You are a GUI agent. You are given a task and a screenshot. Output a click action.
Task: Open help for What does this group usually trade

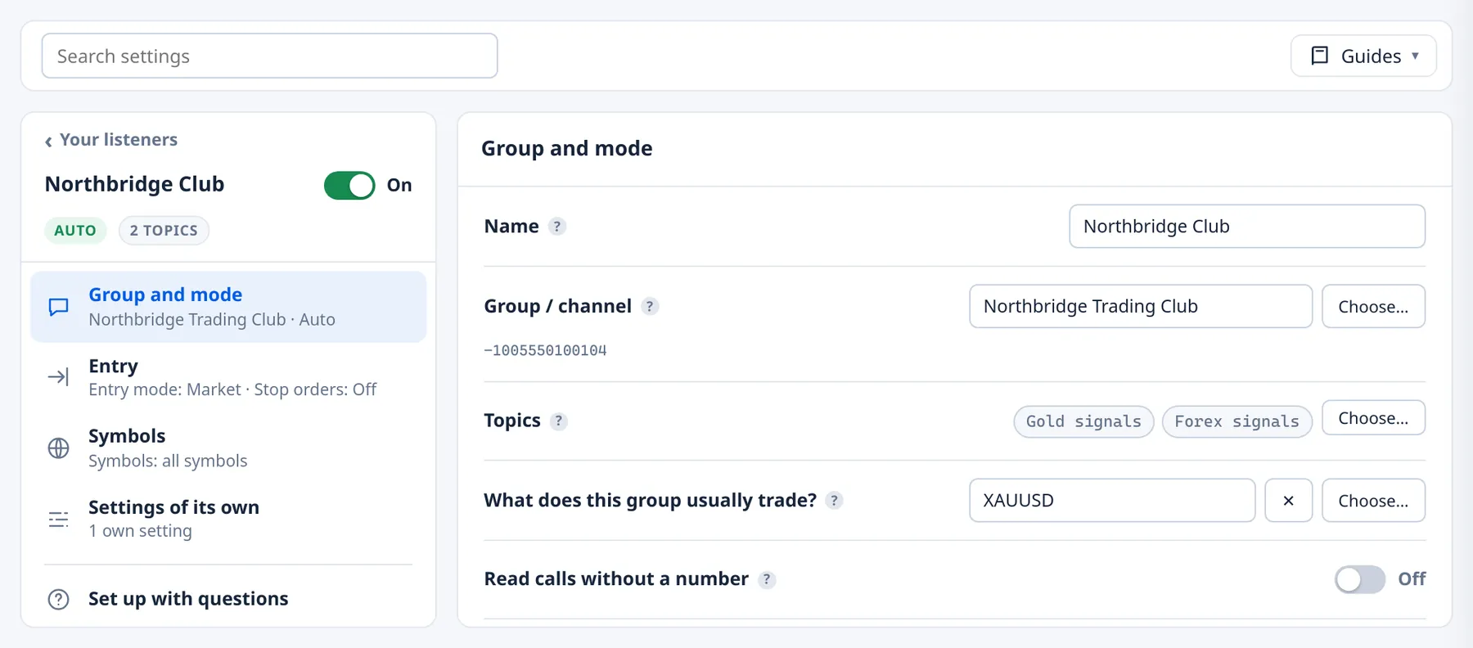[x=834, y=500]
